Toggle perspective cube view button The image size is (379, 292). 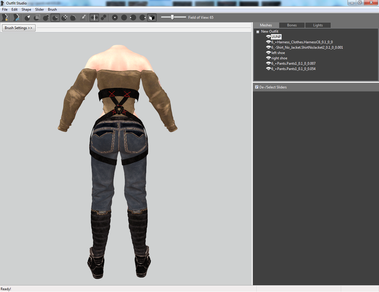152,18
